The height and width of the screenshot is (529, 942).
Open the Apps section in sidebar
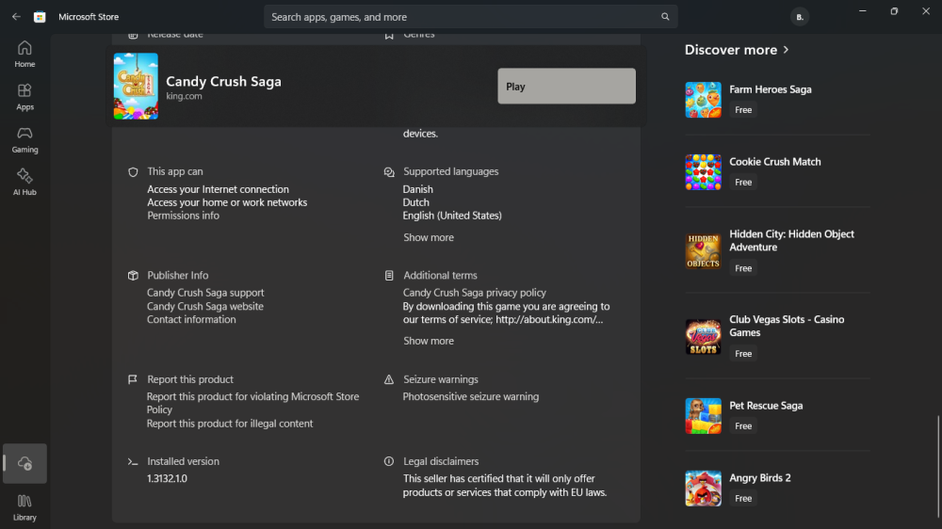[x=24, y=97]
